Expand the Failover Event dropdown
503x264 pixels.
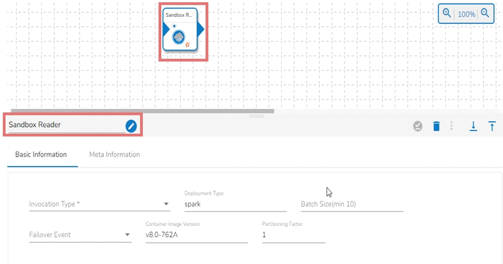pyautogui.click(x=128, y=235)
